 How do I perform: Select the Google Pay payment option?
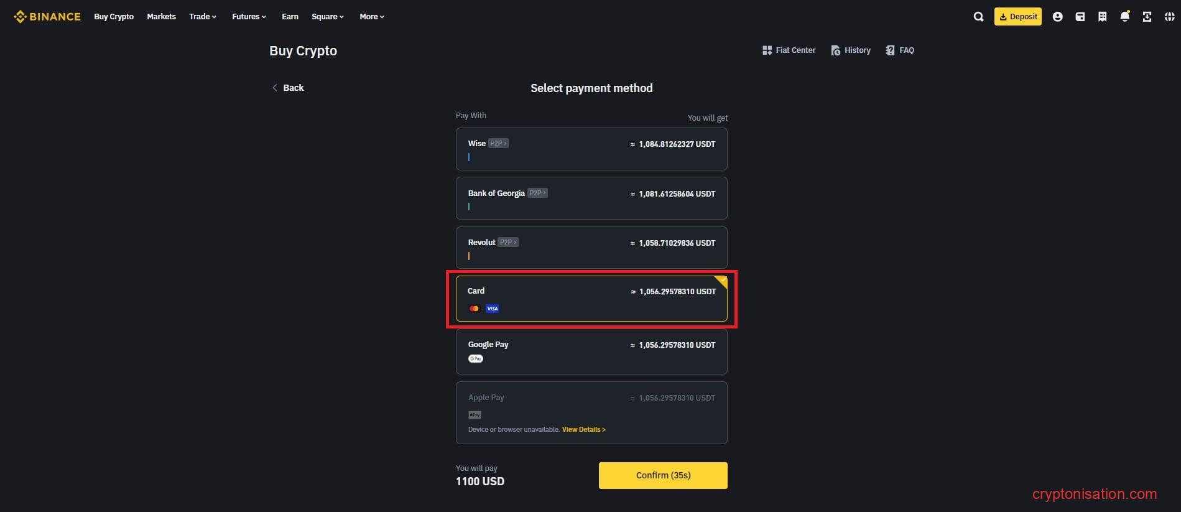click(591, 351)
